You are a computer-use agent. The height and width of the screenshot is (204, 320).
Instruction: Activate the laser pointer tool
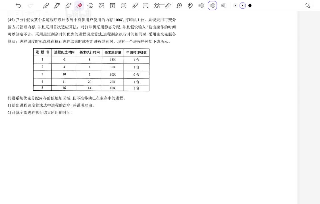(134, 6)
